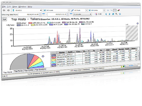142x106 pixels.
Task: Open the Window menu
Action: 22,7
